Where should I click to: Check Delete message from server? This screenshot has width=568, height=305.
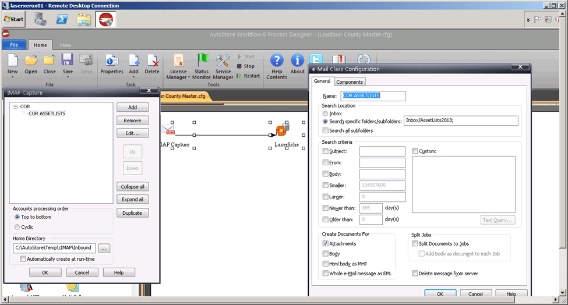pyautogui.click(x=415, y=274)
